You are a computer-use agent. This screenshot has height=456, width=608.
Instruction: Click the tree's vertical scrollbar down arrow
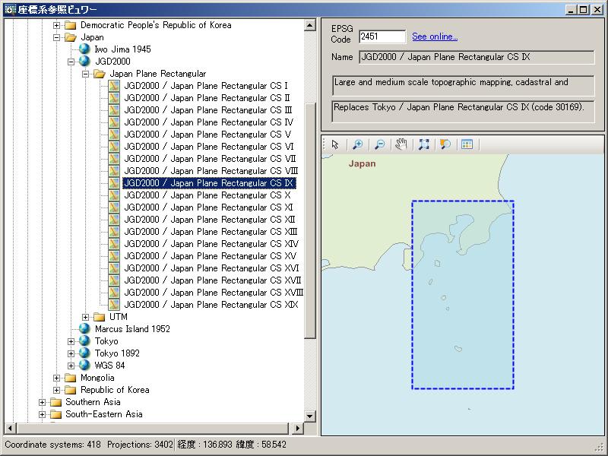pos(310,416)
